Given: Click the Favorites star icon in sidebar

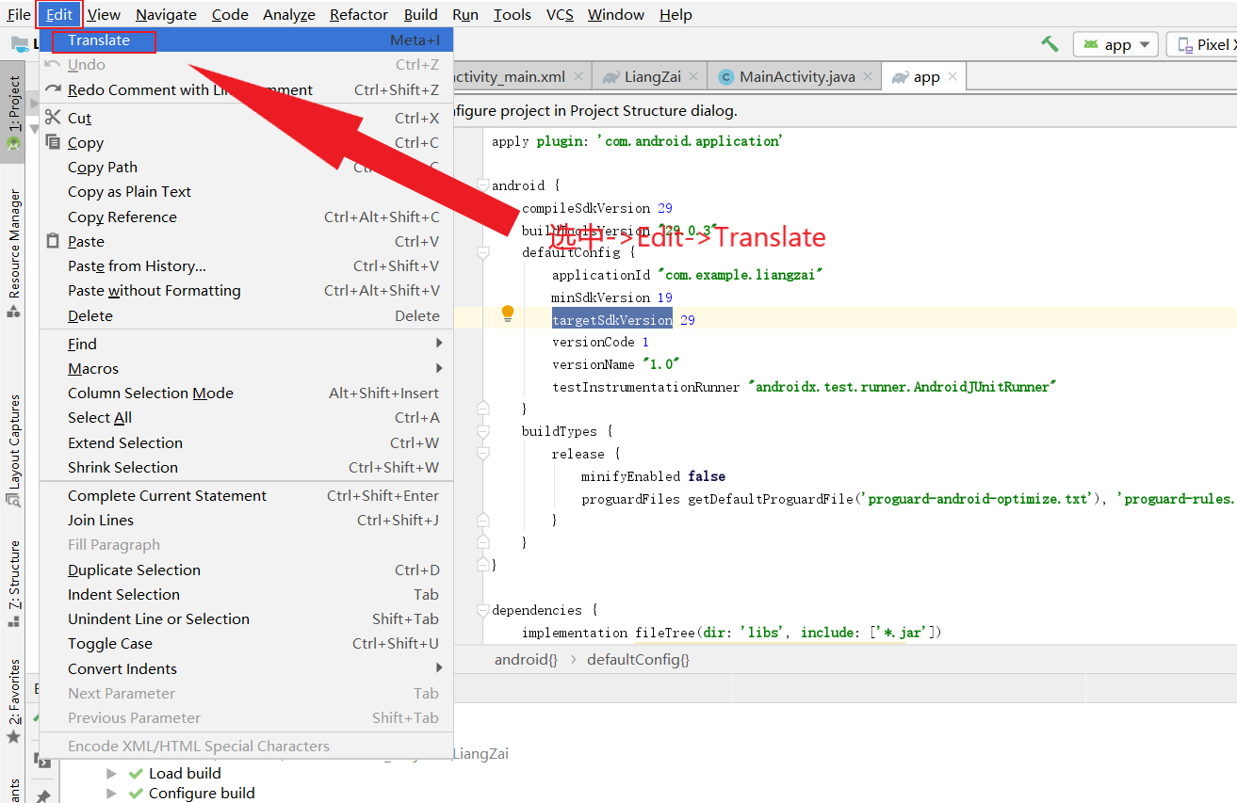Looking at the screenshot, I should coord(13,737).
